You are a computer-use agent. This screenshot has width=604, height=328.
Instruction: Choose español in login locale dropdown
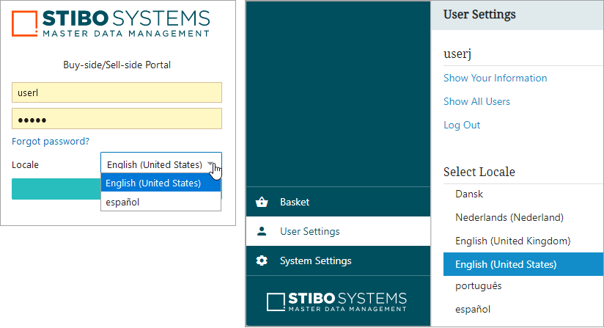click(x=122, y=202)
